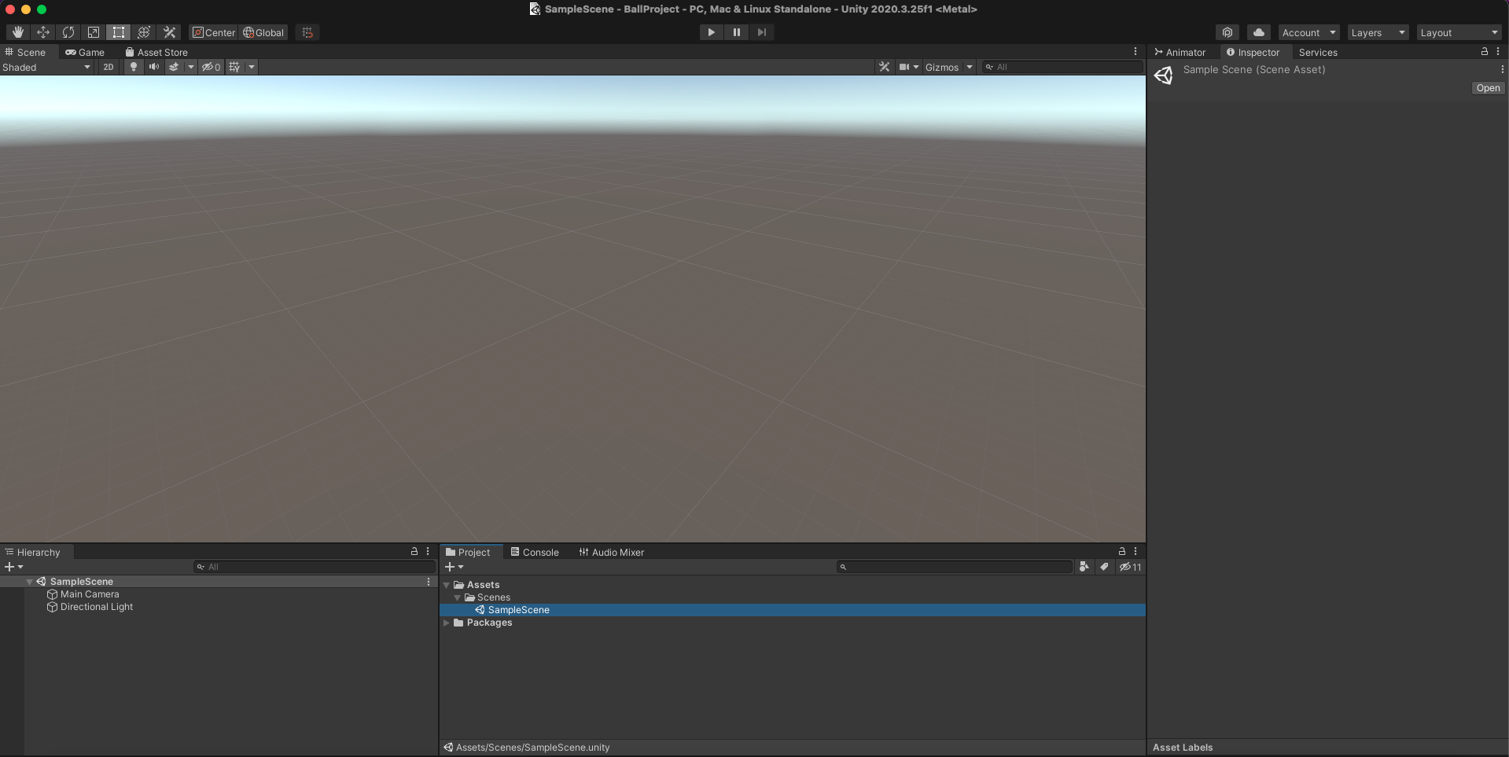Toggle hidden objects visibility counter
Image resolution: width=1509 pixels, height=757 pixels.
211,67
